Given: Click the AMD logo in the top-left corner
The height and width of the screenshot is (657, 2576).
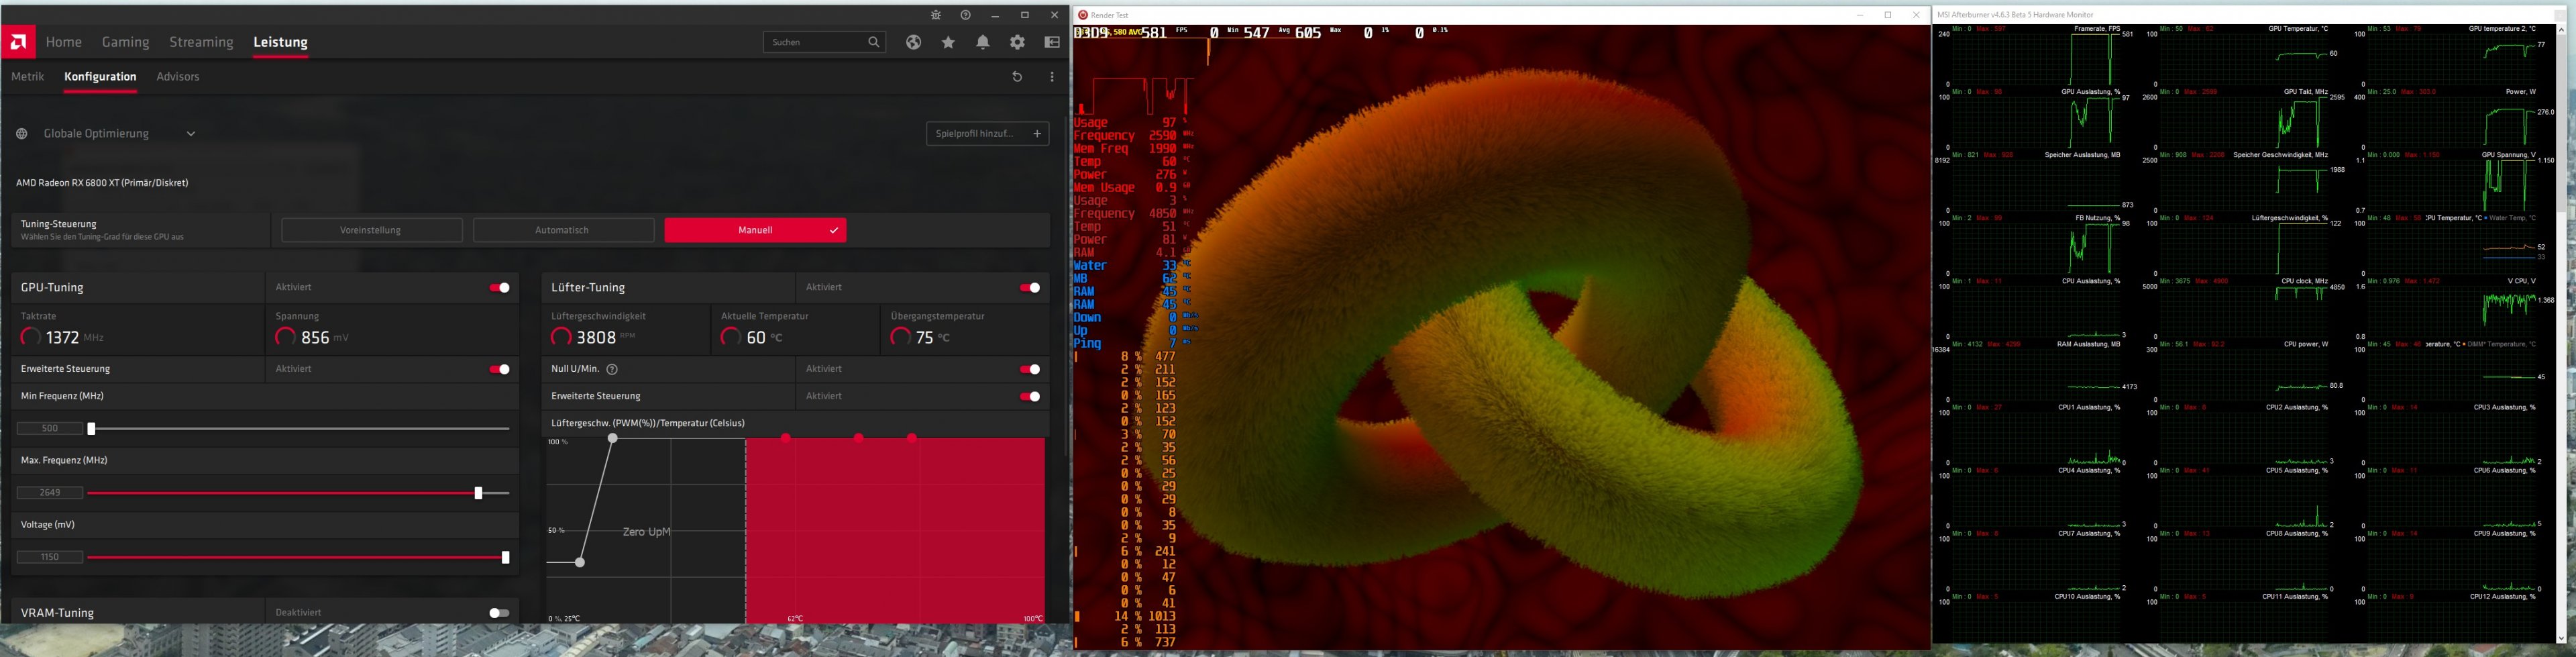Looking at the screenshot, I should coord(18,42).
